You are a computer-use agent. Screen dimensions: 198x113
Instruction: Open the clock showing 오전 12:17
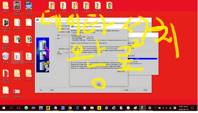click(x=183, y=108)
